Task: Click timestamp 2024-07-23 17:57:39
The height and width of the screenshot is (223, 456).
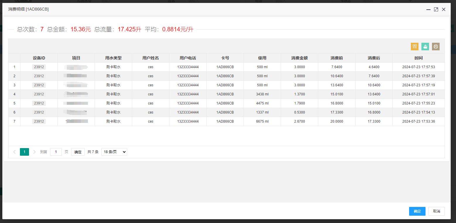Action: coord(418,76)
